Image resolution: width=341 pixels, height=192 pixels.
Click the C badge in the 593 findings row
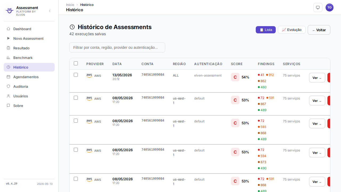coord(235,123)
